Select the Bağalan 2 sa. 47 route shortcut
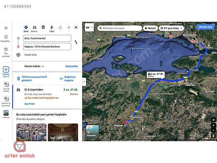The image size is (217, 163). 6,72
